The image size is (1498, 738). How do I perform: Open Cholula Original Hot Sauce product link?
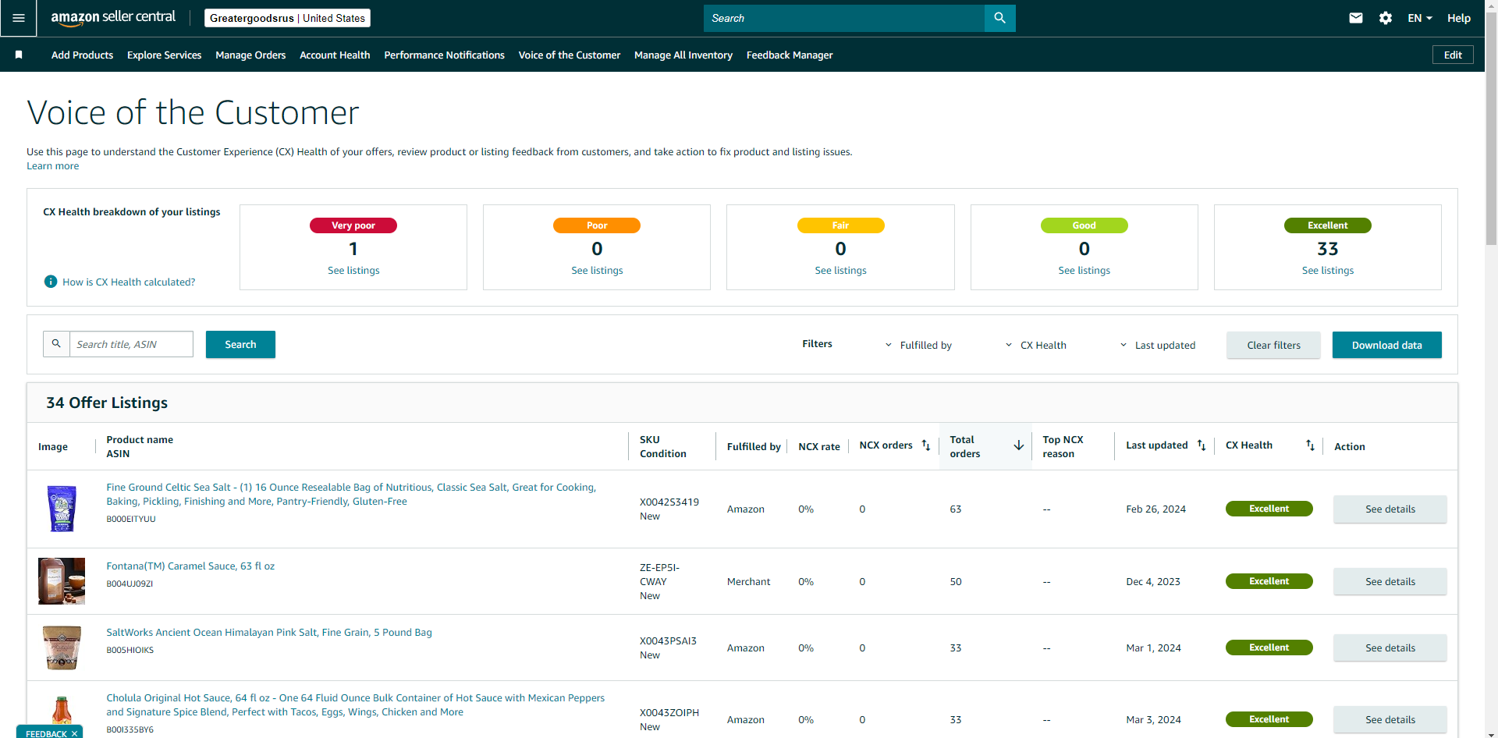pyautogui.click(x=356, y=704)
